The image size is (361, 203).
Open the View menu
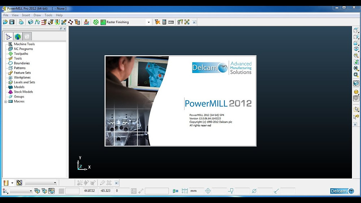[x=15, y=15]
